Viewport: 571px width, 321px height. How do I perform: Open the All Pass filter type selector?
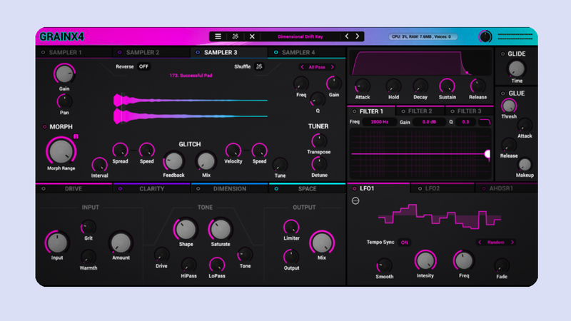317,67
